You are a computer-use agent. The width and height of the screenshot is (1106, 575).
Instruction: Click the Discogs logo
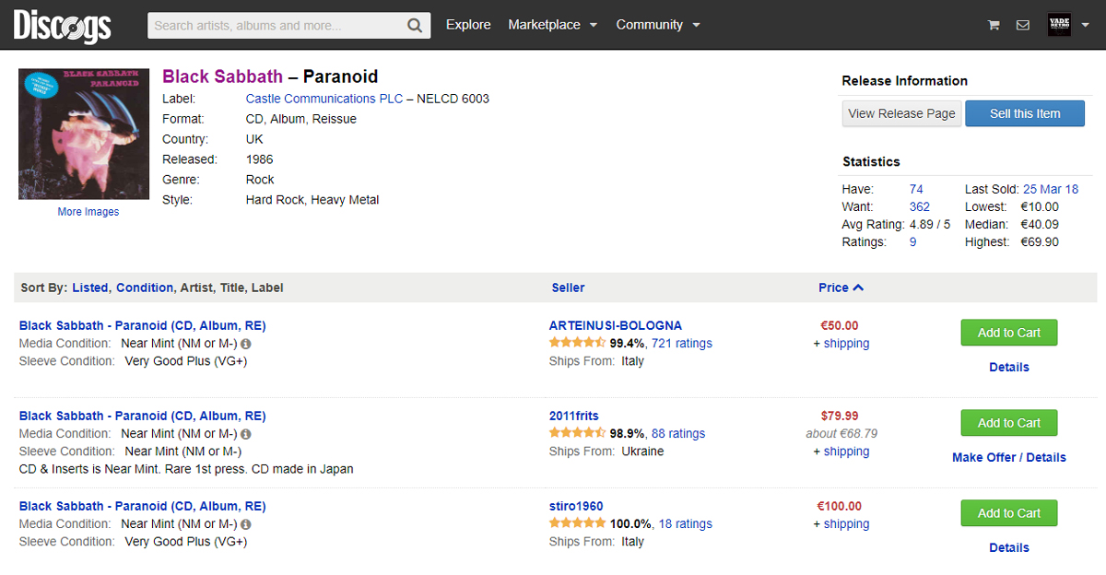62,25
